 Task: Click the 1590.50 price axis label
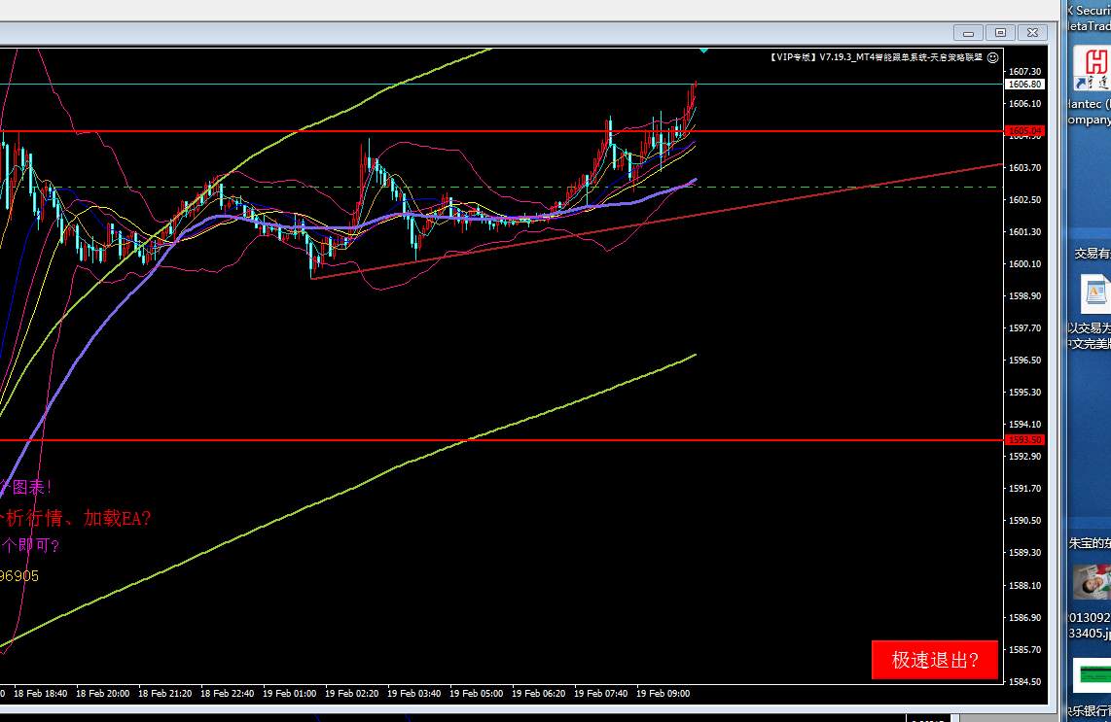(x=1024, y=520)
